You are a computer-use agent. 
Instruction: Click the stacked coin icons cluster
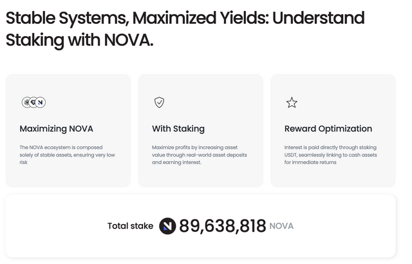click(x=33, y=102)
